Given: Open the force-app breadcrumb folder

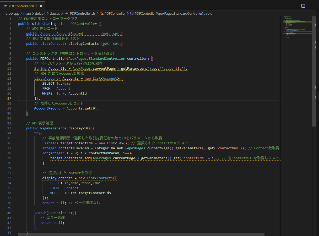Looking at the screenshot, I should click(12, 13).
